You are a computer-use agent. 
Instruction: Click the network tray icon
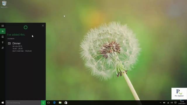pyautogui.click(x=168, y=103)
